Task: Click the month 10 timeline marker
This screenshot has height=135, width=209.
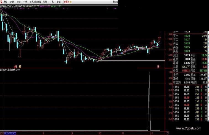Action: [x=100, y=133]
